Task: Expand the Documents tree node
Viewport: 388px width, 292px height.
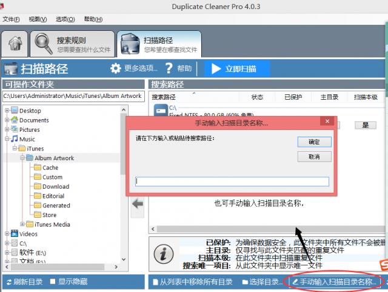Action: tap(7, 120)
